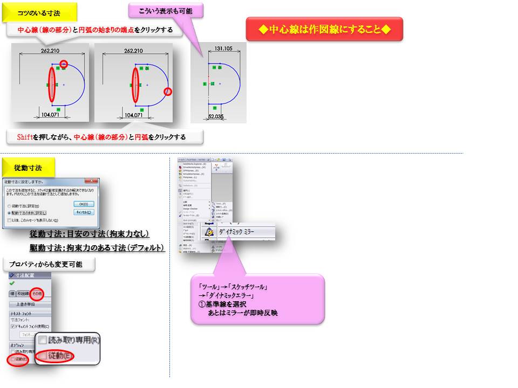The image size is (518, 388).
Task: Switch to the 引出線 tab
Action: pyautogui.click(x=24, y=293)
